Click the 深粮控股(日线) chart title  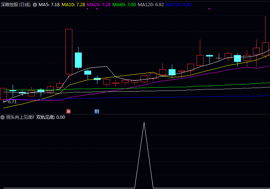(16, 5)
